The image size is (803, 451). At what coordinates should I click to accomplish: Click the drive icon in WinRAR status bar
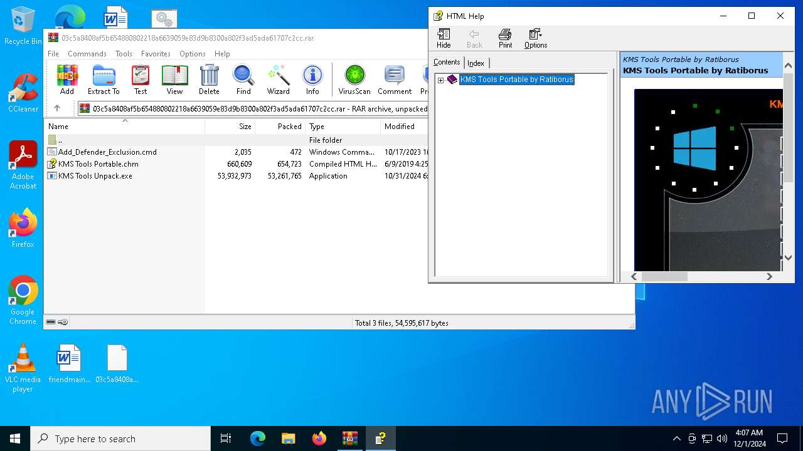click(x=51, y=322)
